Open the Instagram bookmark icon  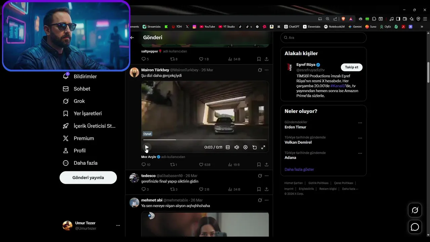tap(194, 27)
